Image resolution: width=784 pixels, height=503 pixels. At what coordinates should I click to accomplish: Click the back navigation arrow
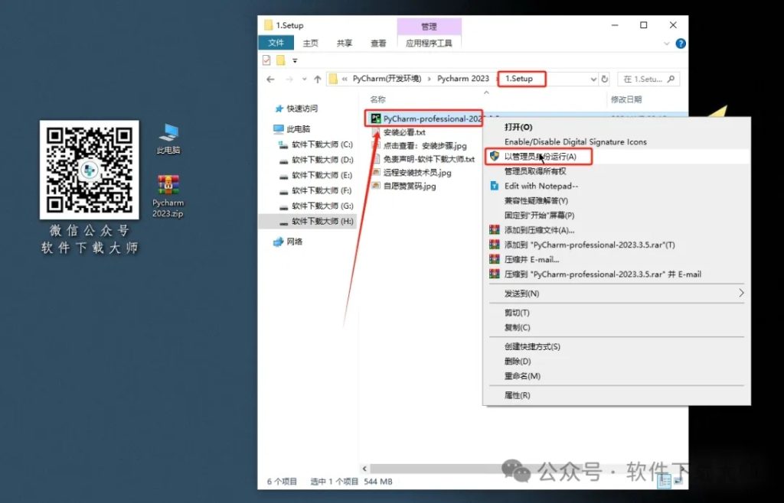tap(270, 79)
